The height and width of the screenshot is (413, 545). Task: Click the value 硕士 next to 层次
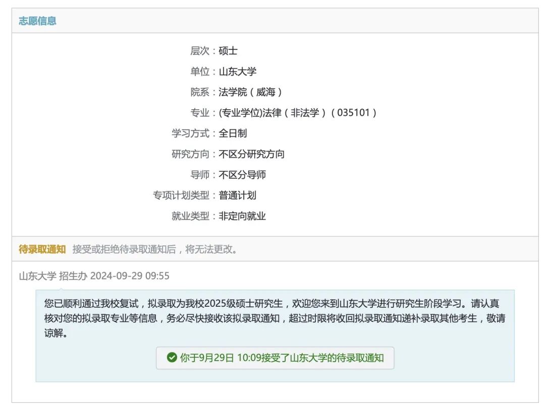click(x=228, y=51)
